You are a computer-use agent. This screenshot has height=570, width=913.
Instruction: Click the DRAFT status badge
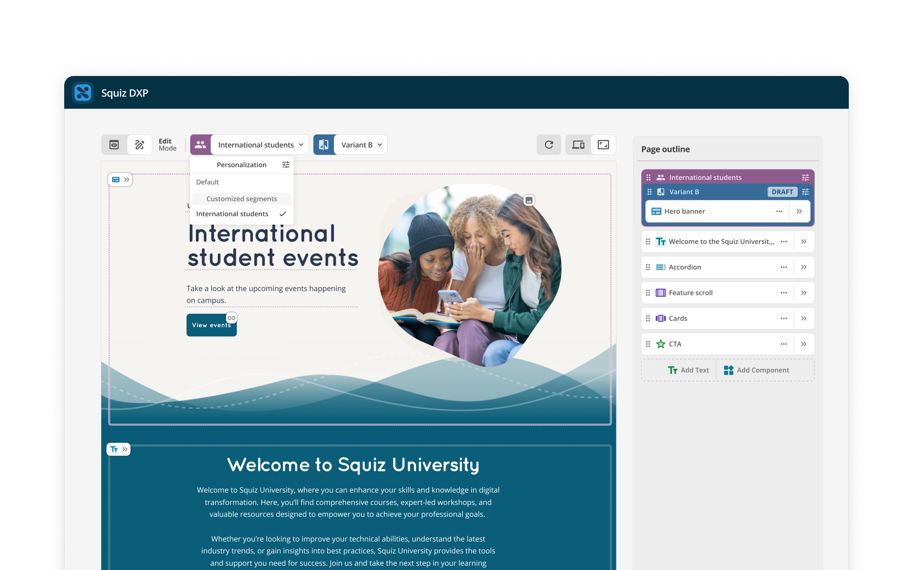[x=782, y=192]
